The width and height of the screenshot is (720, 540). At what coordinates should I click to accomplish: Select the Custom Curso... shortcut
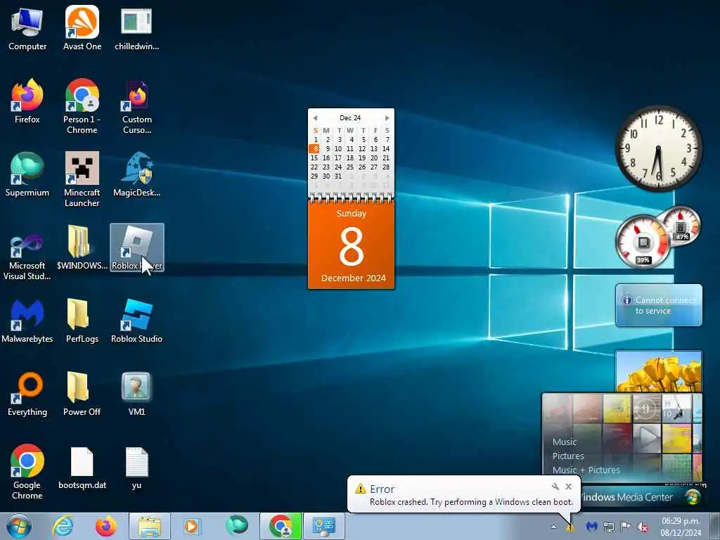[x=137, y=107]
